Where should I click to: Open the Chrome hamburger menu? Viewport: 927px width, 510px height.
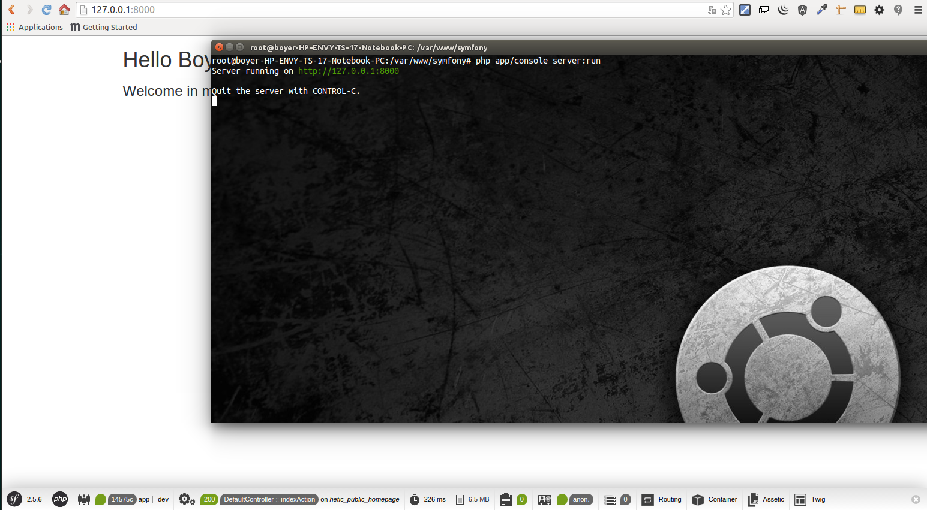917,10
